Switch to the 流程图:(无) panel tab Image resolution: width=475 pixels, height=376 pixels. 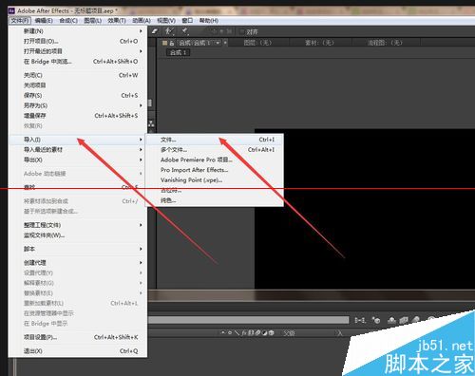[385, 43]
